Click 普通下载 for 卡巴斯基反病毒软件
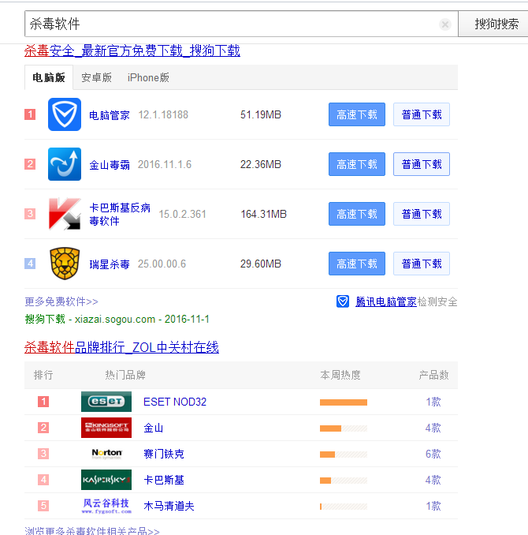This screenshot has width=528, height=535. [422, 214]
